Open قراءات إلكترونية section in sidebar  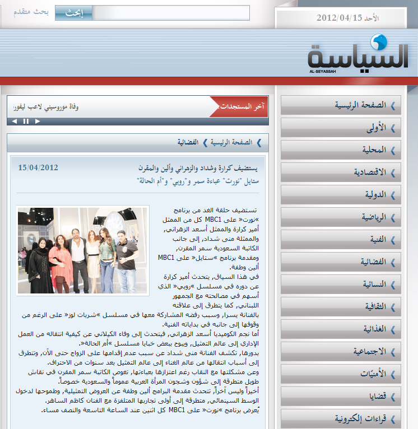click(x=341, y=419)
